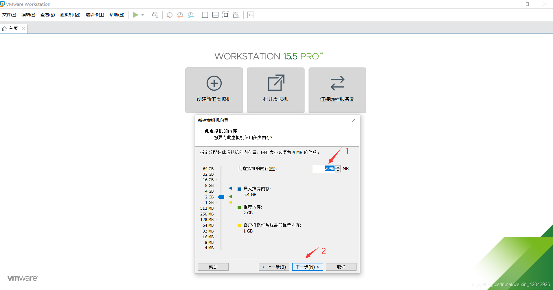The width and height of the screenshot is (553, 290).
Task: Click the blue 最大推荐内存 legend square
Action: [239, 189]
